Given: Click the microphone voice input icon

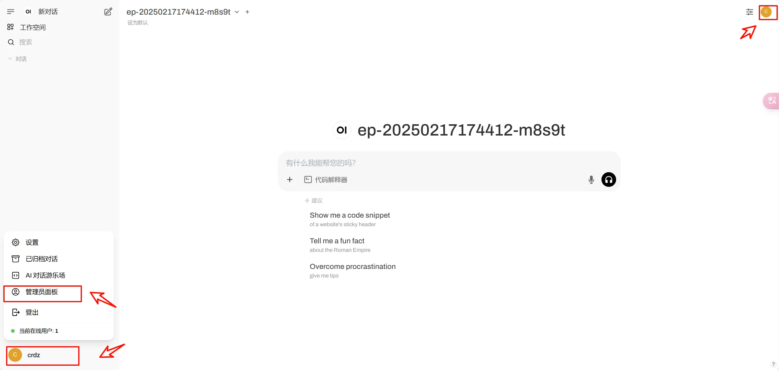Looking at the screenshot, I should tap(591, 180).
